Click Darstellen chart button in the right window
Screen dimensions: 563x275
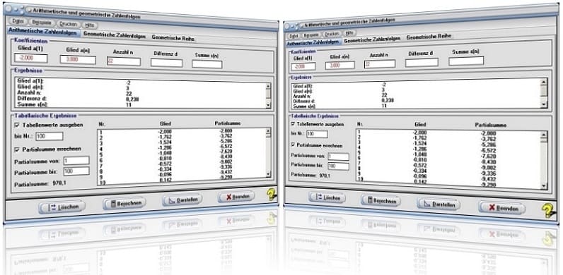[x=439, y=204]
